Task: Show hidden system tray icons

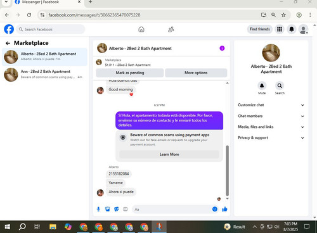Action: point(255,227)
